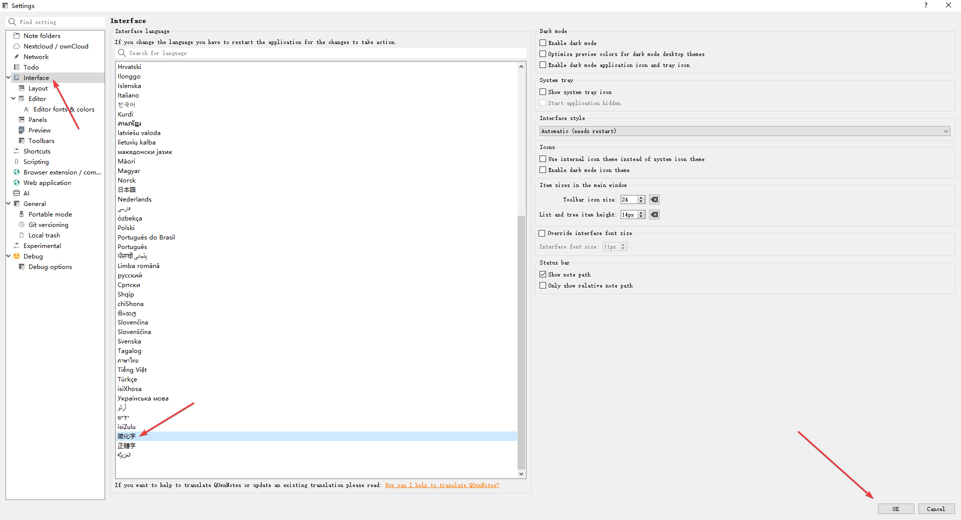Check Use internal icon theme option

[543, 159]
